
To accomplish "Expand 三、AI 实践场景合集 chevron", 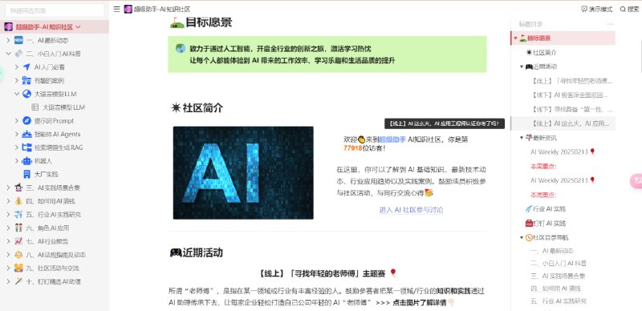I will tap(8, 188).
